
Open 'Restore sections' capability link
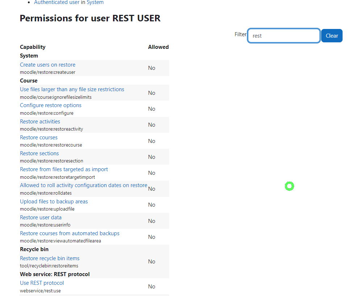(39, 153)
